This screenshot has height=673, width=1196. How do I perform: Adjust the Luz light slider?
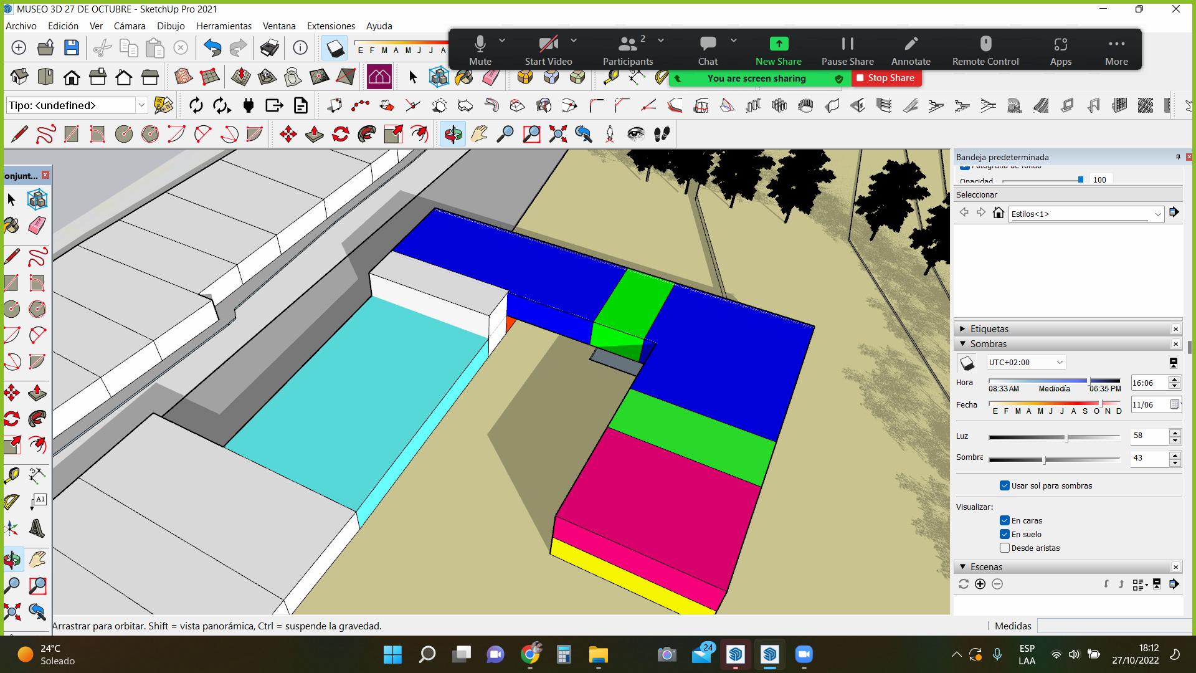pos(1066,437)
